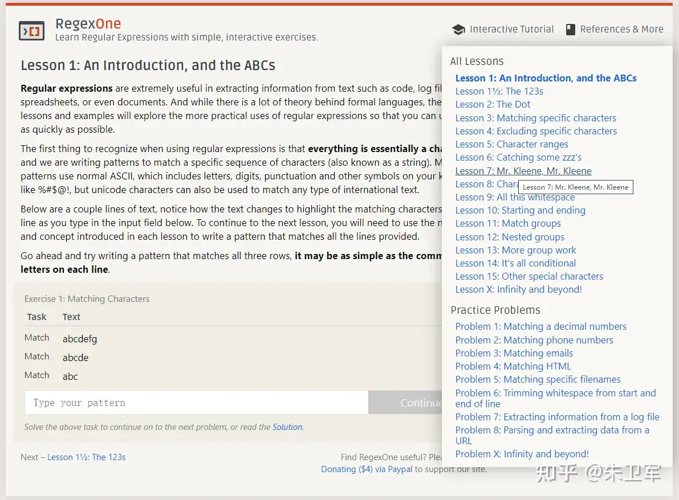The width and height of the screenshot is (679, 500).
Task: Open Lesson 15: Other special characters
Action: pyautogui.click(x=529, y=276)
